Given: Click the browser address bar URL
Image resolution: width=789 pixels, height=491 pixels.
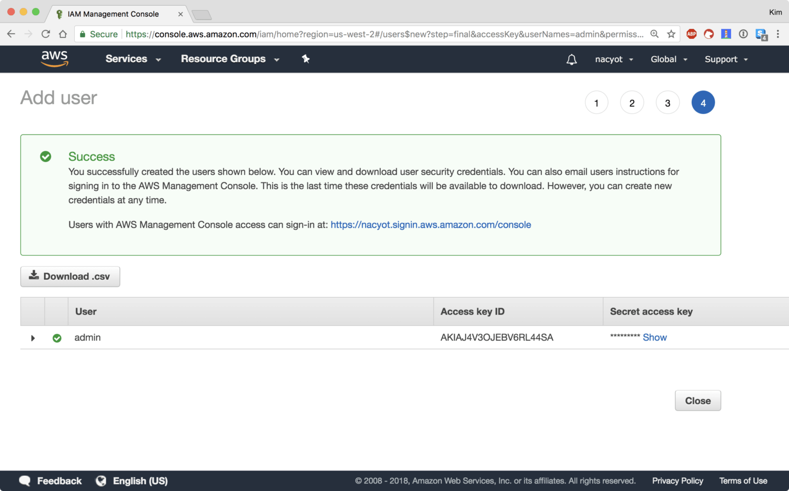Looking at the screenshot, I should tap(384, 34).
